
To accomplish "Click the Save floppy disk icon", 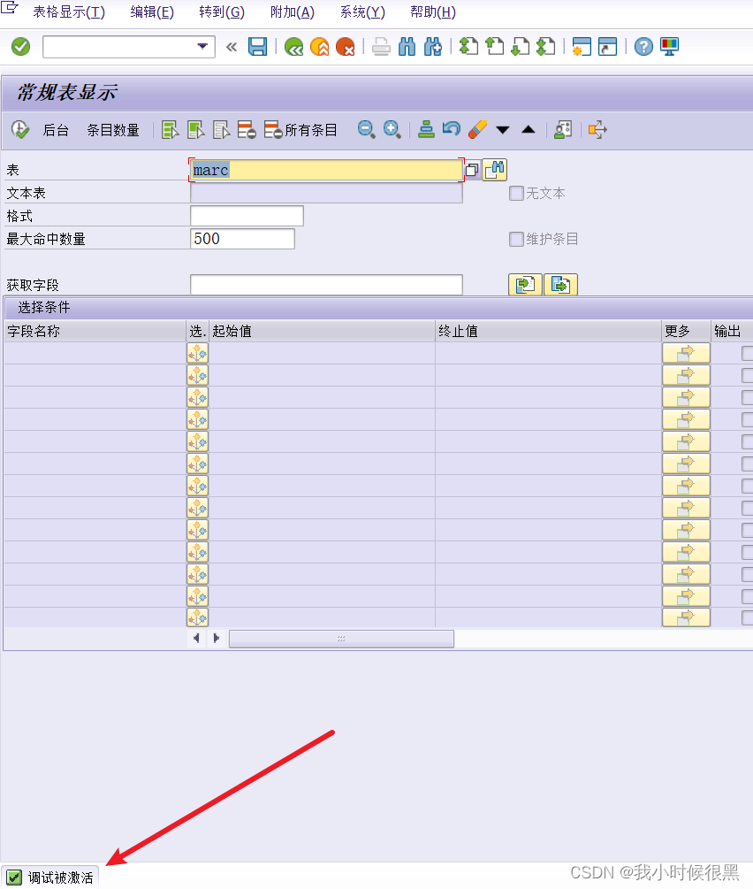I will click(x=258, y=47).
